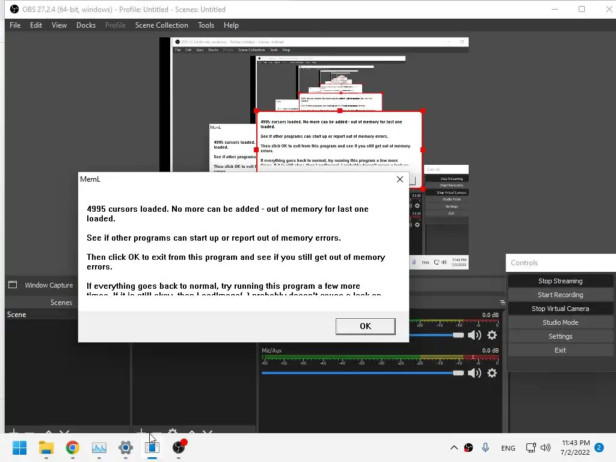Click the Mic/Aux level meter
This screenshot has width=616, height=462.
coord(380,357)
